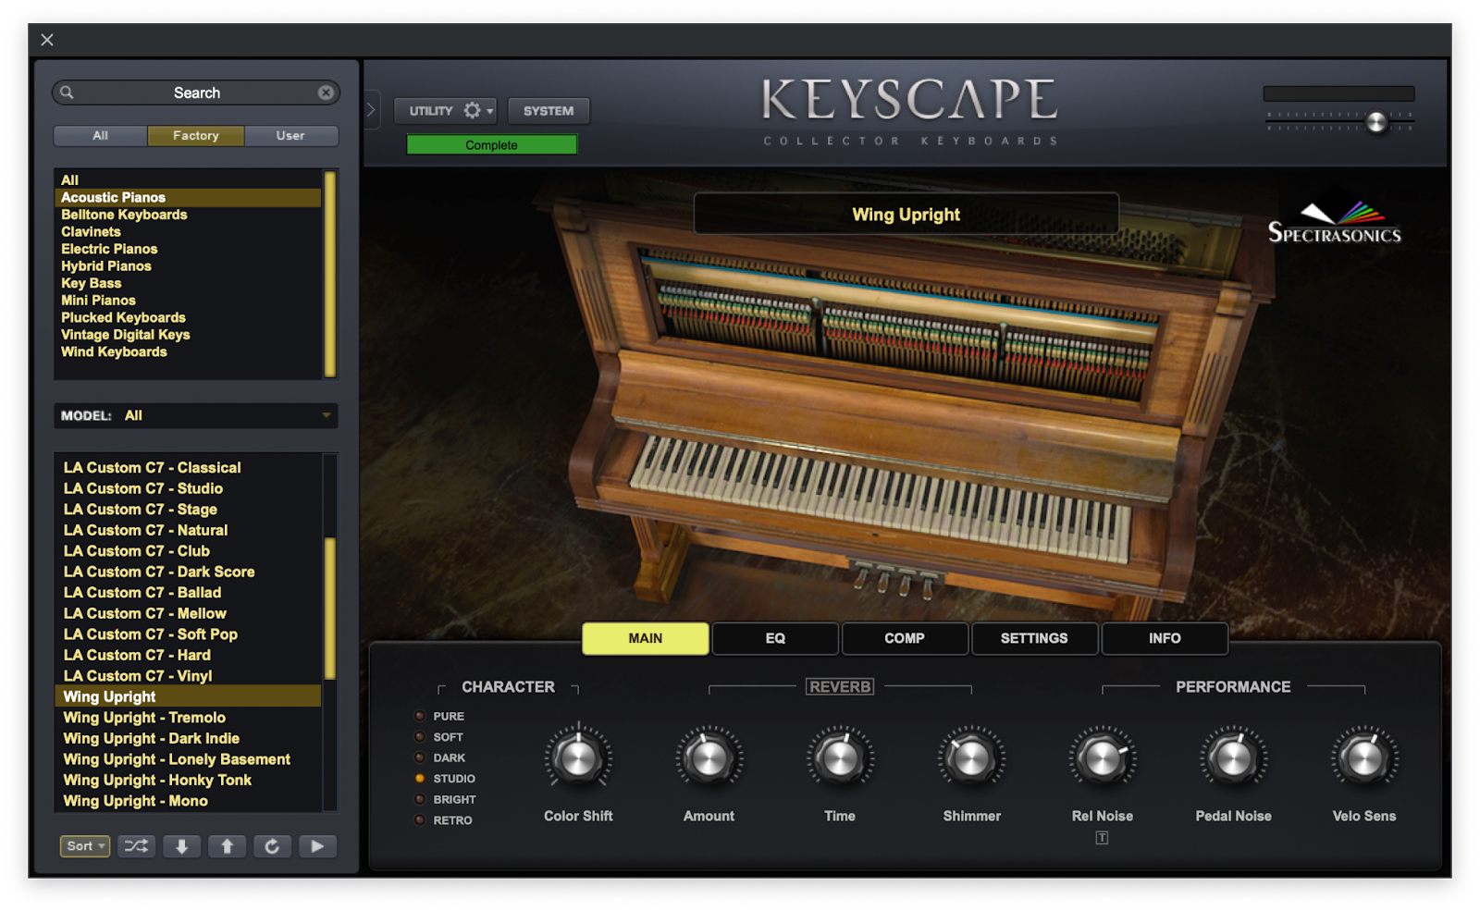Click the Utility gear icon

tap(473, 111)
